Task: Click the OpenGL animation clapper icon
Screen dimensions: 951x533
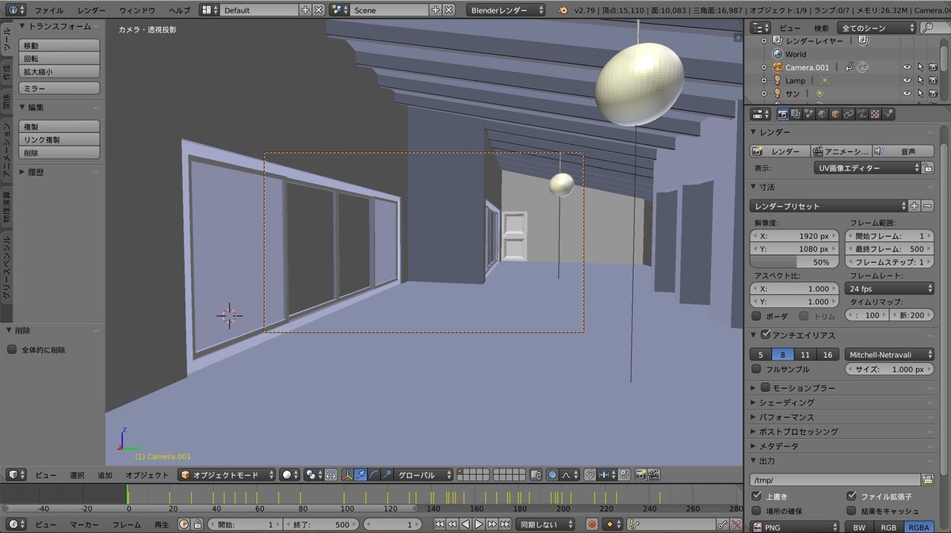Action: [x=653, y=474]
